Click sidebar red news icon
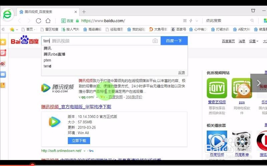Image resolution: width=267 pixels, height=166 pixels. [x=3, y=53]
